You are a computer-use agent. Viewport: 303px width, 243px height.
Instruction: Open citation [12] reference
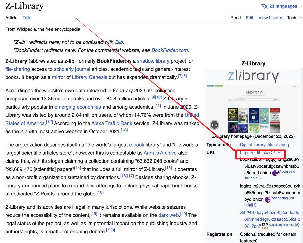tap(49, 122)
